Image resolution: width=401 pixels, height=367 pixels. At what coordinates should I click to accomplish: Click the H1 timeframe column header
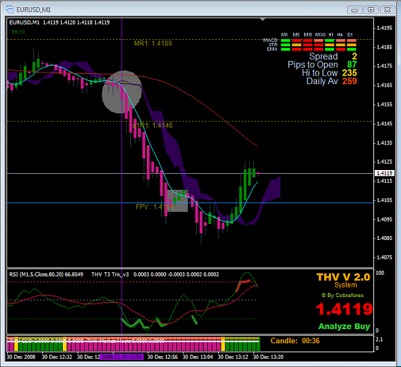click(x=331, y=35)
